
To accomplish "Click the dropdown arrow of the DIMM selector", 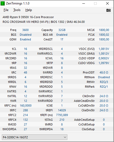I will [x=65, y=137].
